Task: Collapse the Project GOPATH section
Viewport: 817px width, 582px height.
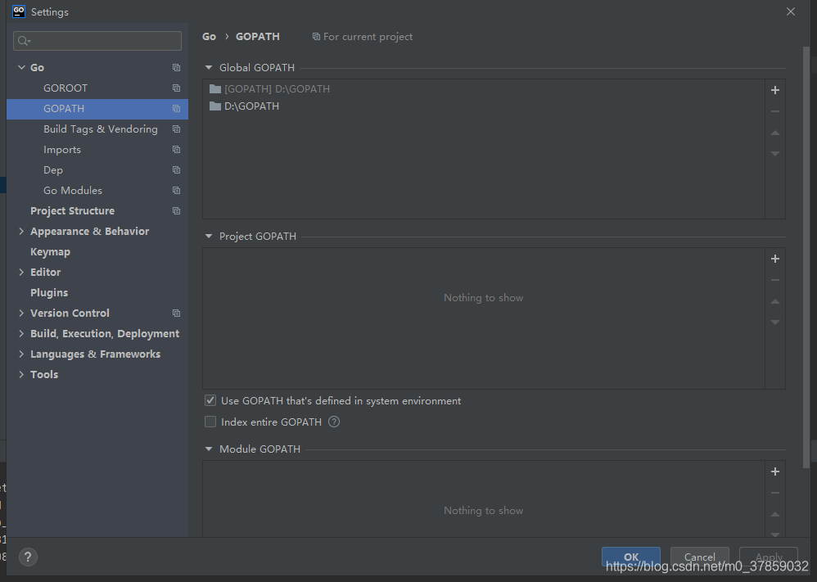Action: pyautogui.click(x=209, y=236)
